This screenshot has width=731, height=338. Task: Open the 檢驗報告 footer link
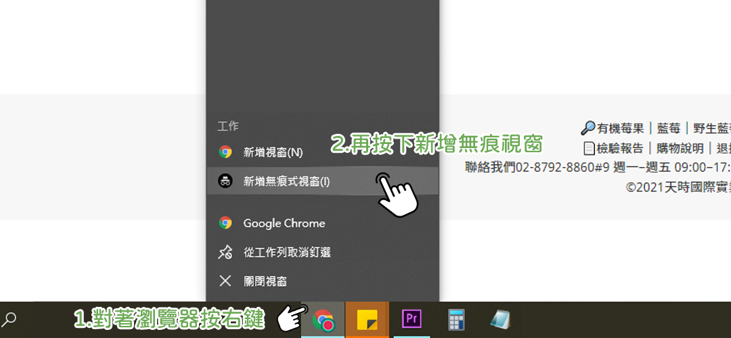(x=620, y=149)
